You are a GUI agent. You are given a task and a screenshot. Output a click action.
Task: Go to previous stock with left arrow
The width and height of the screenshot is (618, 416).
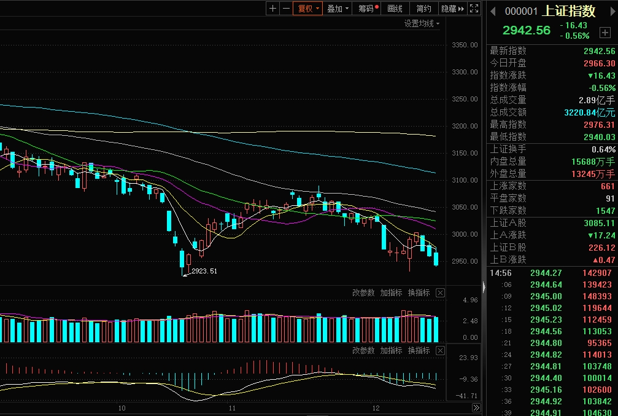click(493, 11)
